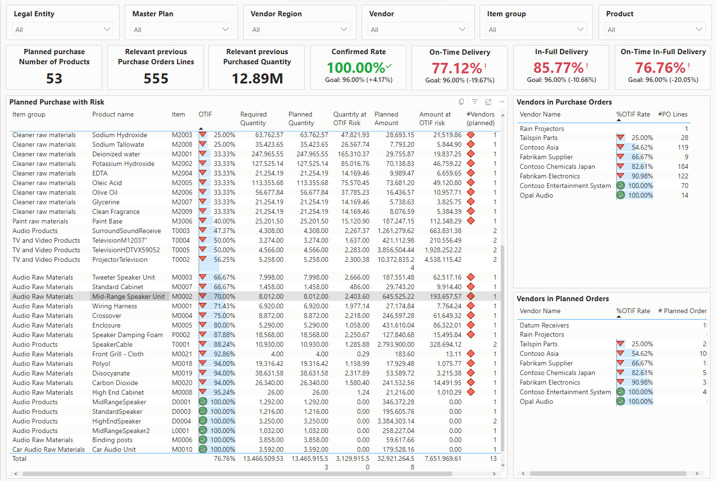716x481 pixels.
Task: Click red diamond risk icon for Sodium Hydroxide
Action: pyautogui.click(x=470, y=135)
